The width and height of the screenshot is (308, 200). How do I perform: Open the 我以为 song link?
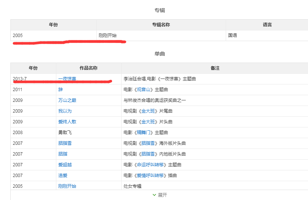tap(65, 111)
